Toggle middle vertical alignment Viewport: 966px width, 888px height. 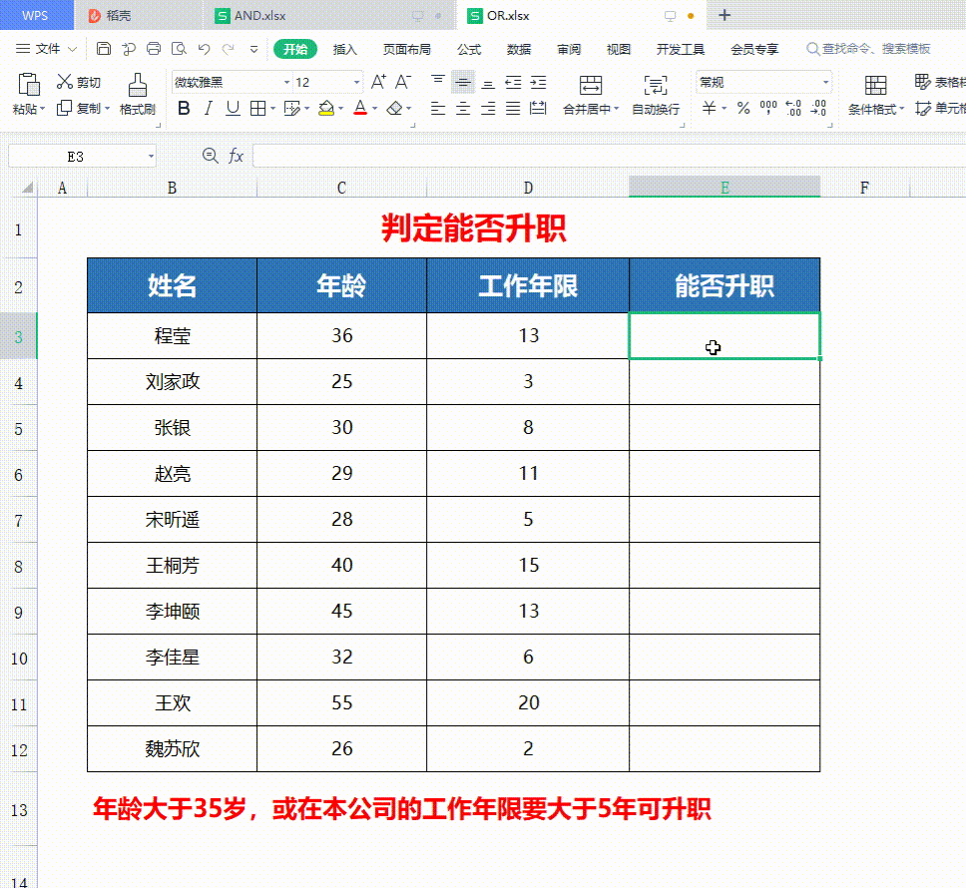pyautogui.click(x=463, y=82)
